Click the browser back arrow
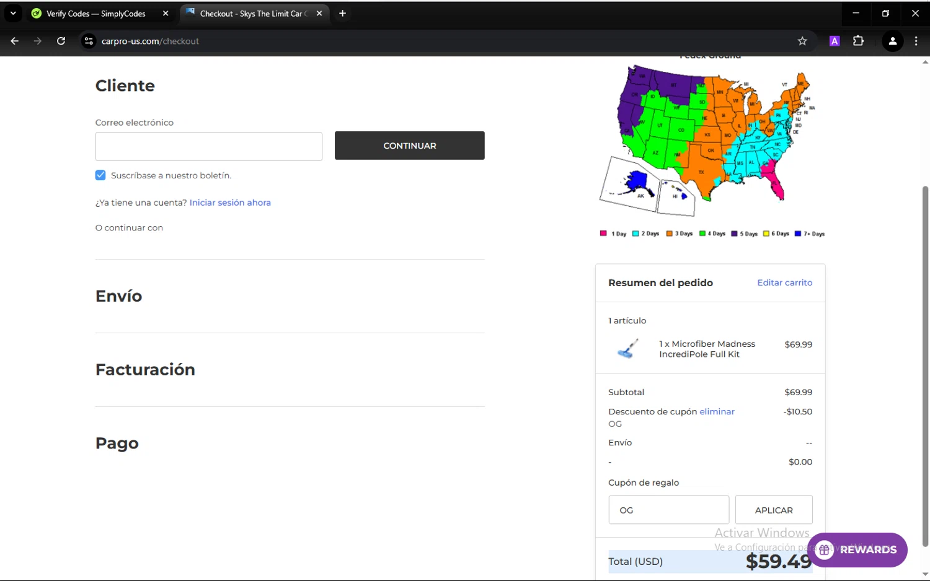930x581 pixels. [x=15, y=41]
